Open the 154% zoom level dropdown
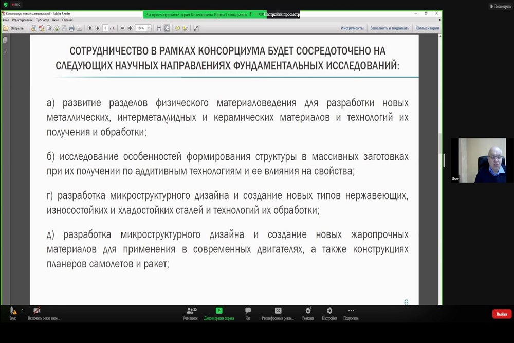 pos(149,28)
